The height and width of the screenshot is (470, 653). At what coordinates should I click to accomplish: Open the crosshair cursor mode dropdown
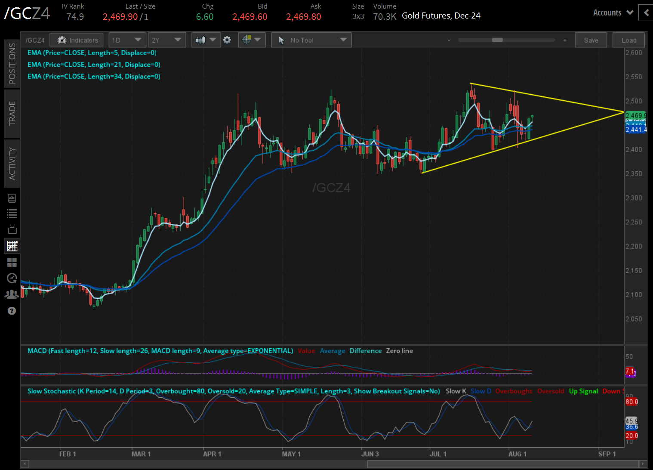[252, 40]
